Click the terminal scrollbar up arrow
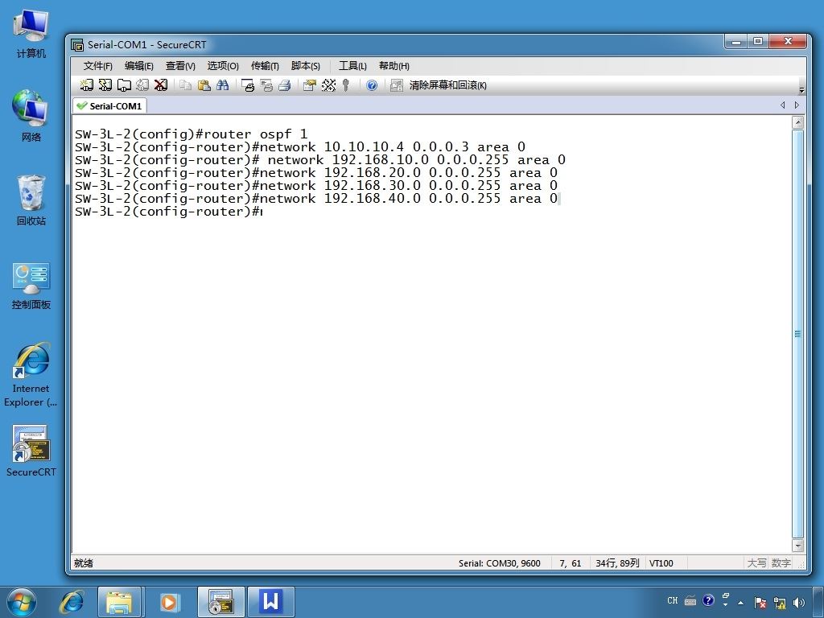 797,122
